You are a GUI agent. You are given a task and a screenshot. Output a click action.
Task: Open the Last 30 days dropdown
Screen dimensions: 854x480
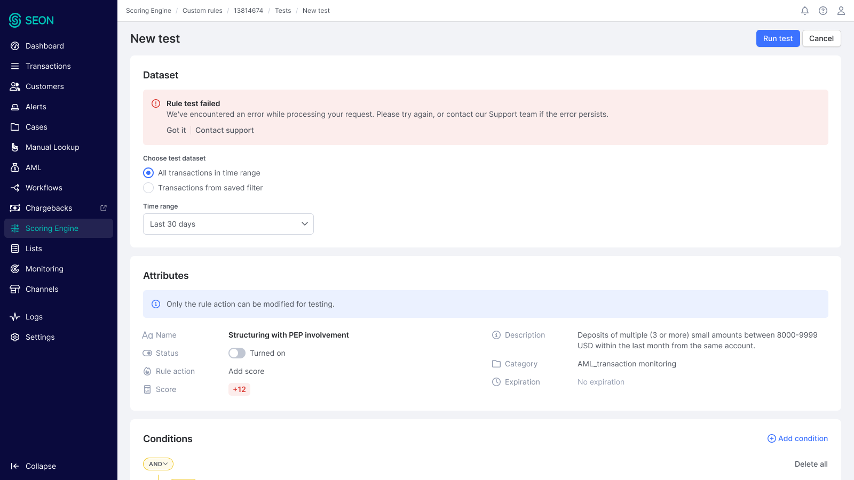pos(228,224)
